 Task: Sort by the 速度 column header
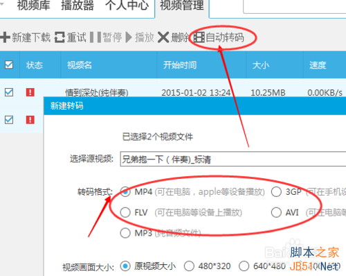pyautogui.click(x=318, y=65)
